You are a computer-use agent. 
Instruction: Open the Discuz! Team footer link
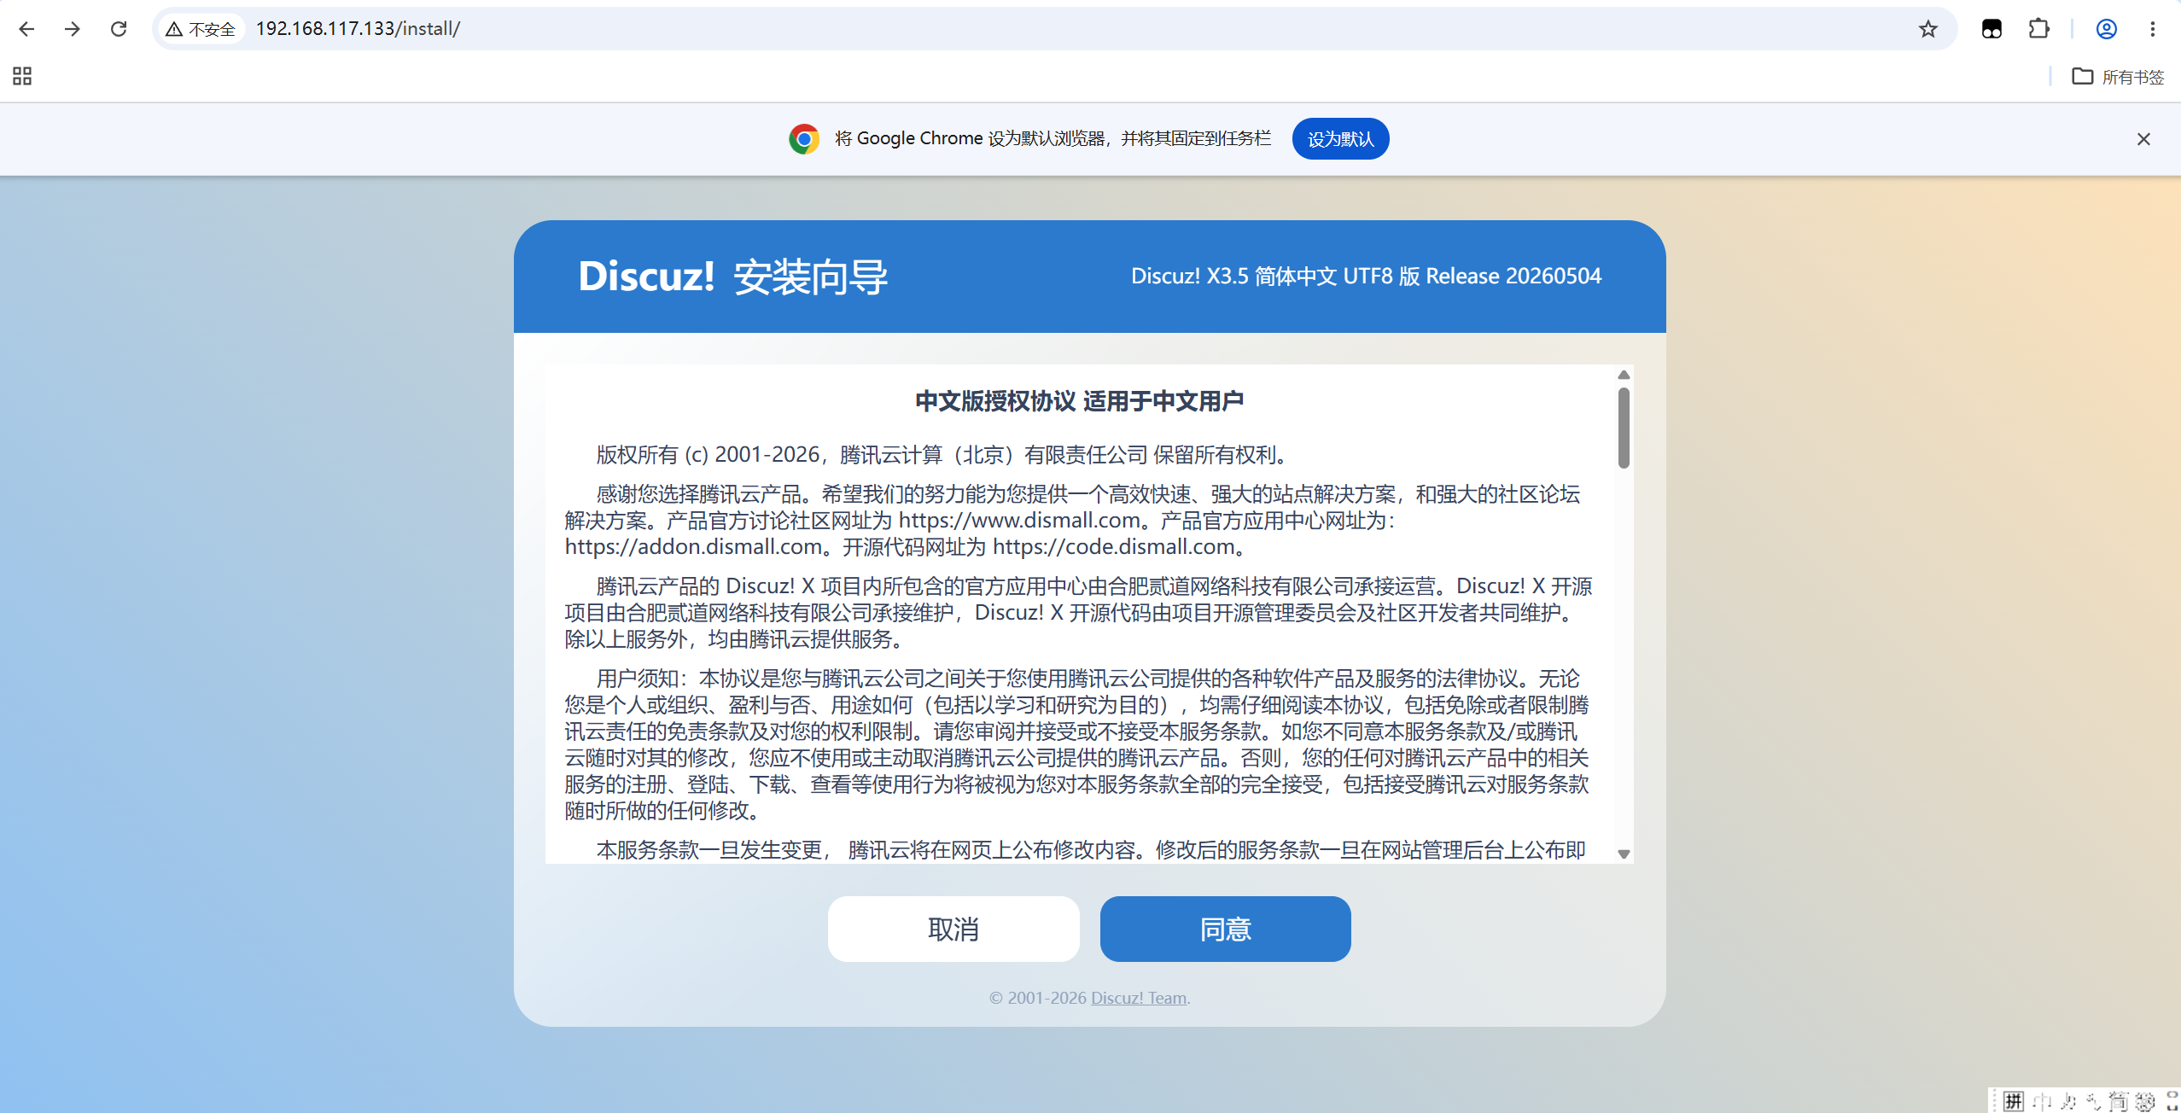coord(1139,998)
